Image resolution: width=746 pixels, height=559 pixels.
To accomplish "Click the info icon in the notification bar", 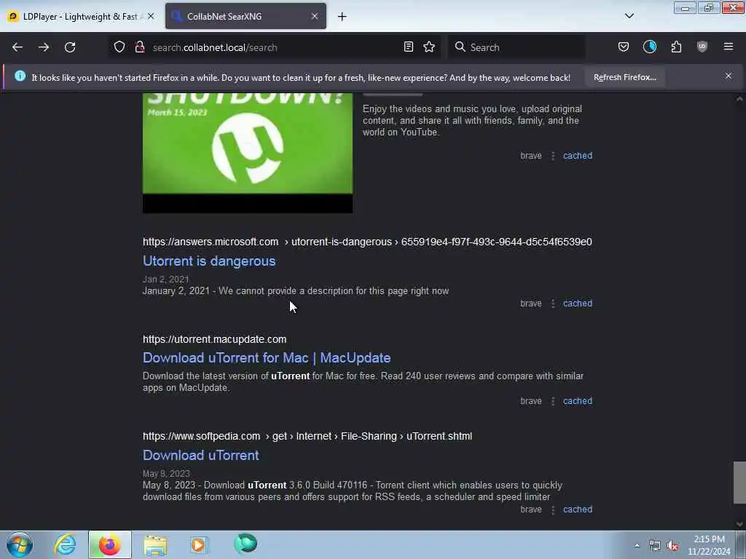I will click(x=20, y=76).
